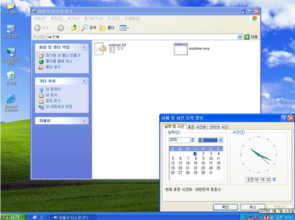Viewport: 295px width, 220px height.
Task: Open the View (보기) menu
Action: point(73,18)
